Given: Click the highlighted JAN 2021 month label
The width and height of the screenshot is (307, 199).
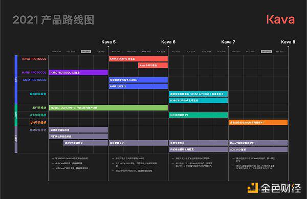Looking at the screenshot, I should point(86,52).
